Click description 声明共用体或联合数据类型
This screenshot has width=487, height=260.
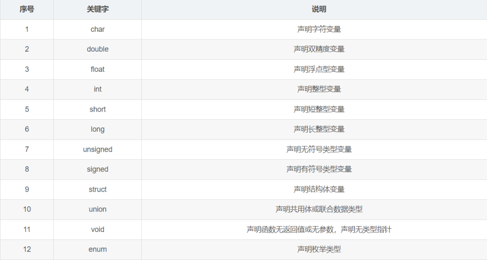(319, 209)
